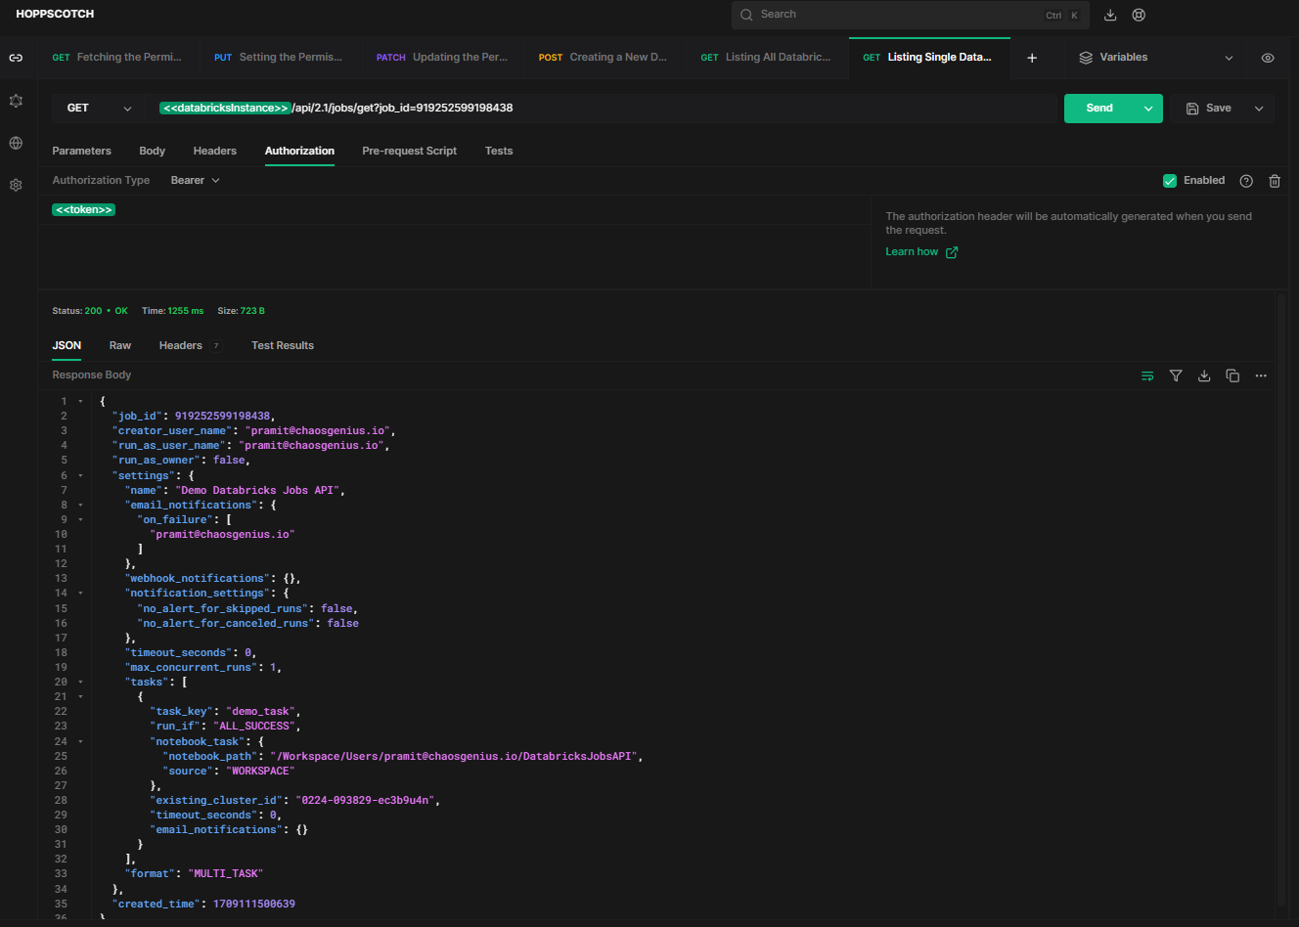Filter the JSON response body

point(1176,375)
